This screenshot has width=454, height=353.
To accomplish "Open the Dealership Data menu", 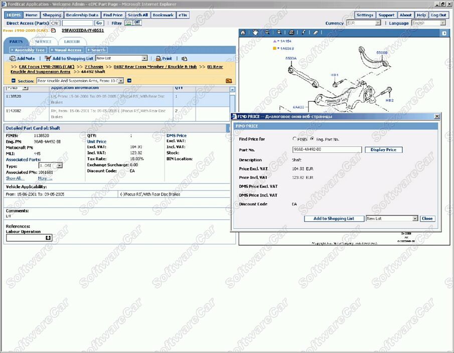I will [x=83, y=15].
